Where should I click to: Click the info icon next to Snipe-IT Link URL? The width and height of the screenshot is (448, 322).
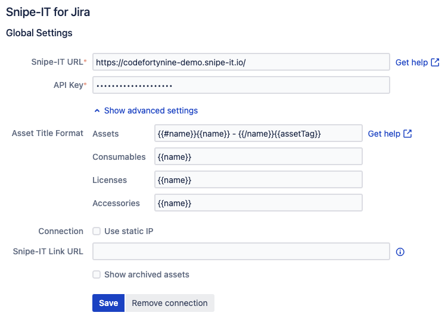400,252
